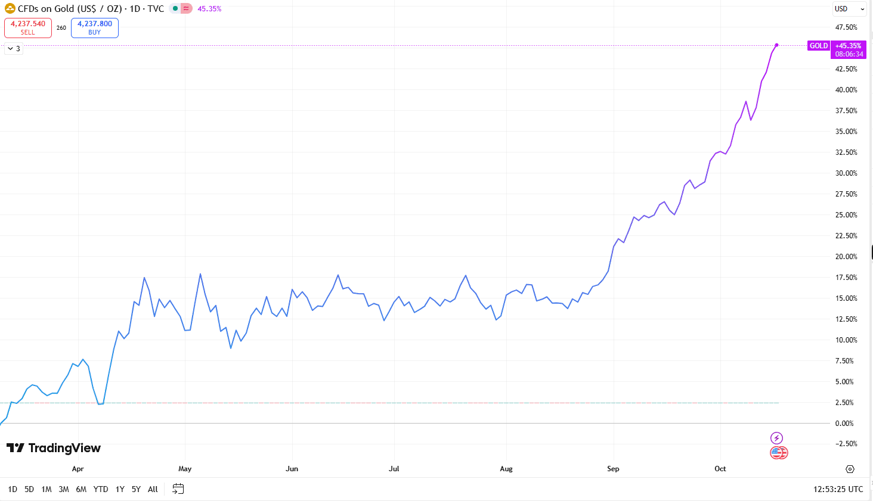
Task: Open the 12:53:25 UTC timezone menu
Action: point(838,489)
